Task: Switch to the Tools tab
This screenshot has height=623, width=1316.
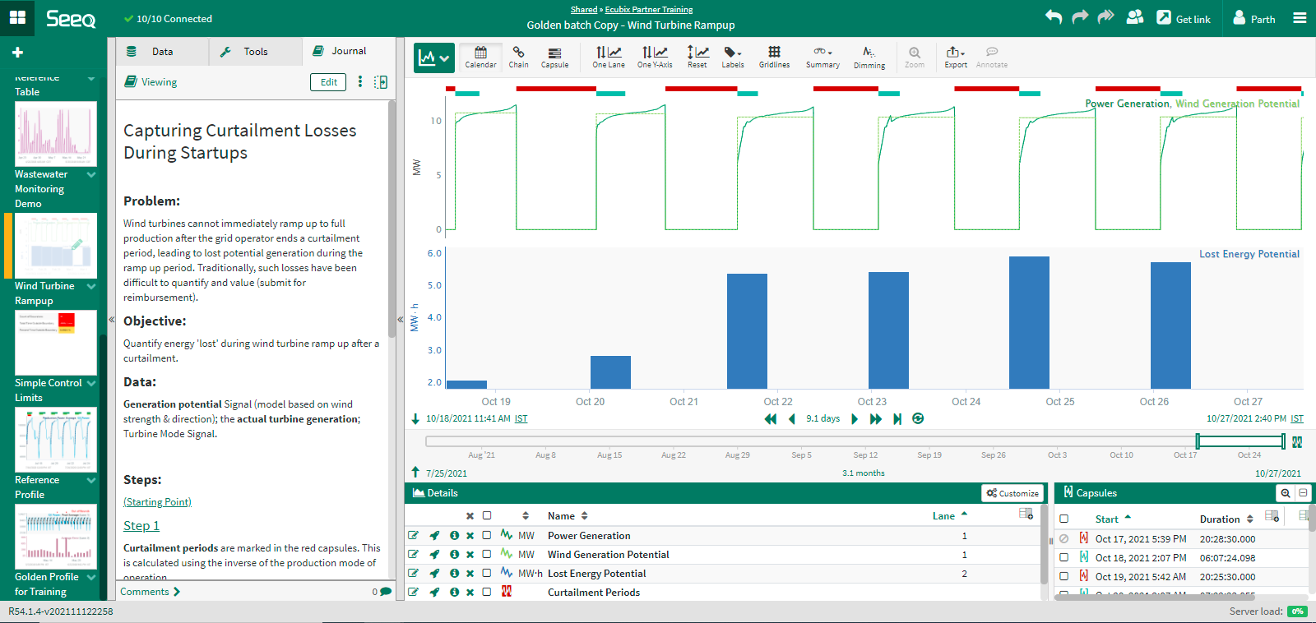Action: tap(255, 51)
